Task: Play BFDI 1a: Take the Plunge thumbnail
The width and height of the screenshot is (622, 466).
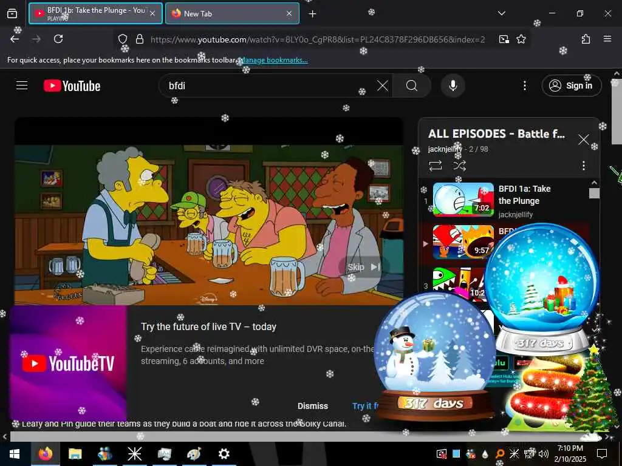Action: pyautogui.click(x=463, y=199)
